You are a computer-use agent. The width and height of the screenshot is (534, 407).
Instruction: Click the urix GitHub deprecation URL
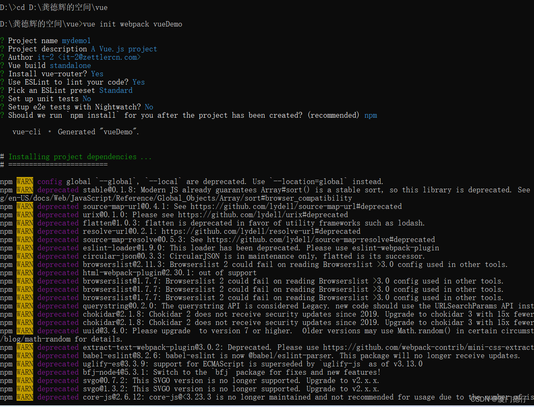click(263, 215)
